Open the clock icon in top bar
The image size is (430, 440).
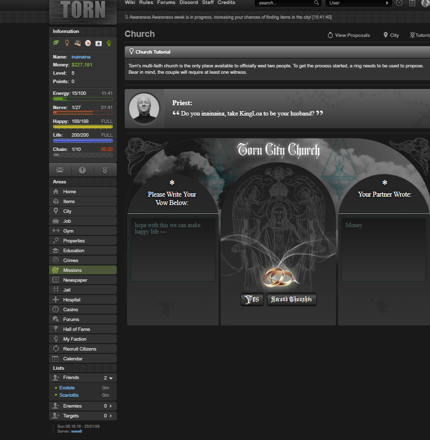coord(399,3)
